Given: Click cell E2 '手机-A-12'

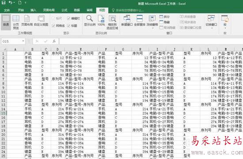Looking at the screenshot, I should pos(81,58).
